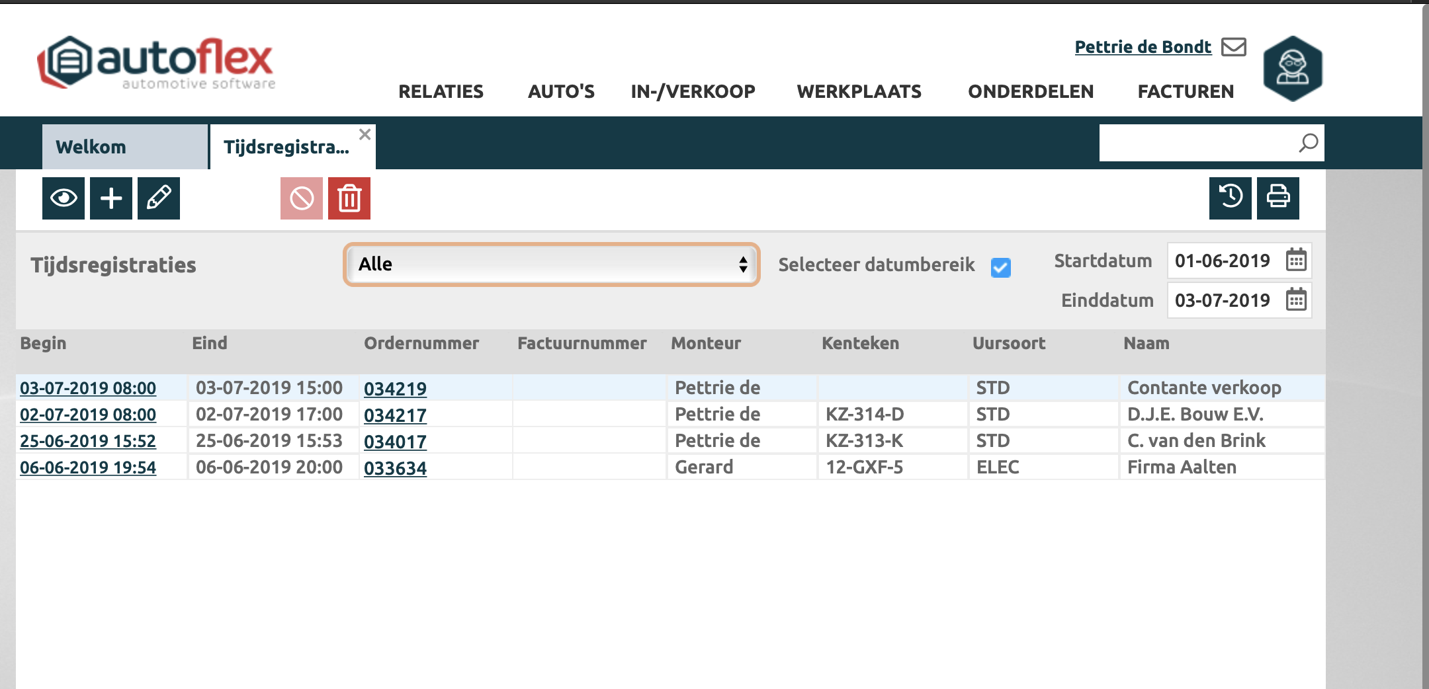Click the pencil edit icon
This screenshot has height=689, width=1429.
[159, 198]
